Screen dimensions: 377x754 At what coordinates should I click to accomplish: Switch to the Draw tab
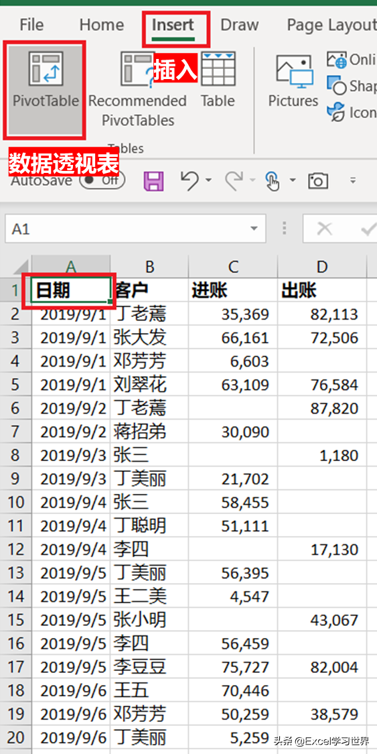pos(240,25)
